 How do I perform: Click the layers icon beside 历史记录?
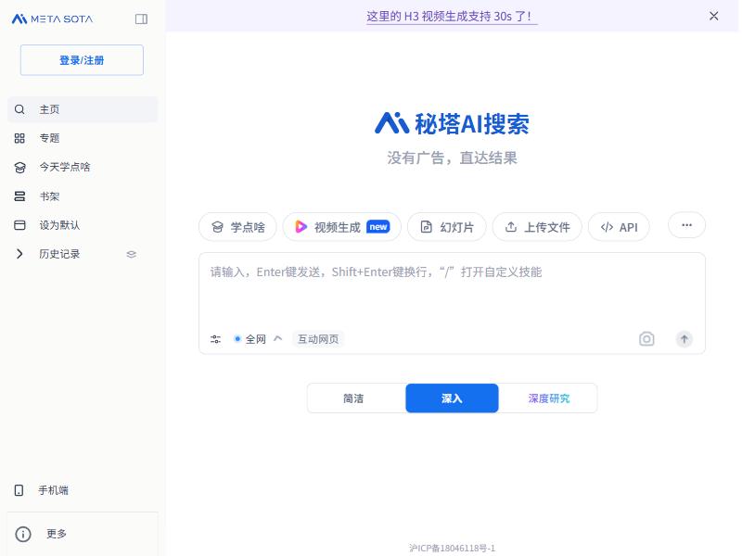[132, 254]
